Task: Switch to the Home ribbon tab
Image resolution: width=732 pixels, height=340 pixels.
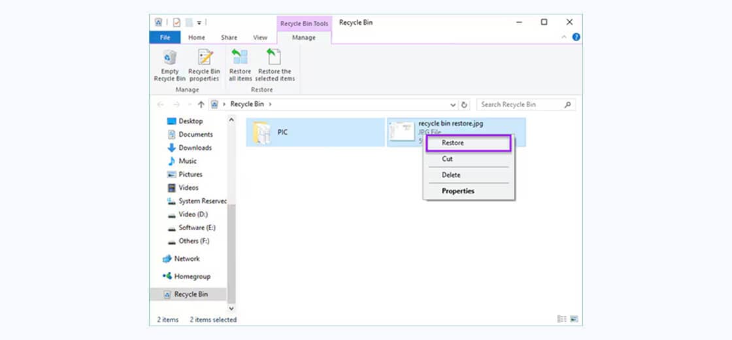Action: (x=197, y=37)
